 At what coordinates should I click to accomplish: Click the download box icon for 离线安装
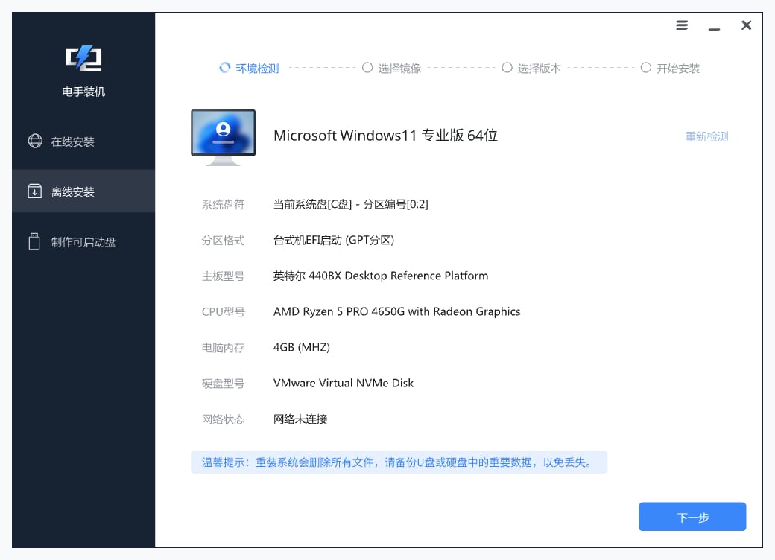point(35,191)
